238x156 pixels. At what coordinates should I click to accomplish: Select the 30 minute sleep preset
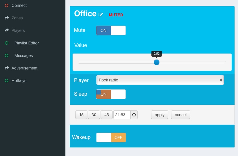tap(94, 115)
